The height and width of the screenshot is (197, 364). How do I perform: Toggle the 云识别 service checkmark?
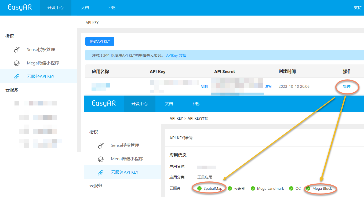[x=230, y=188]
